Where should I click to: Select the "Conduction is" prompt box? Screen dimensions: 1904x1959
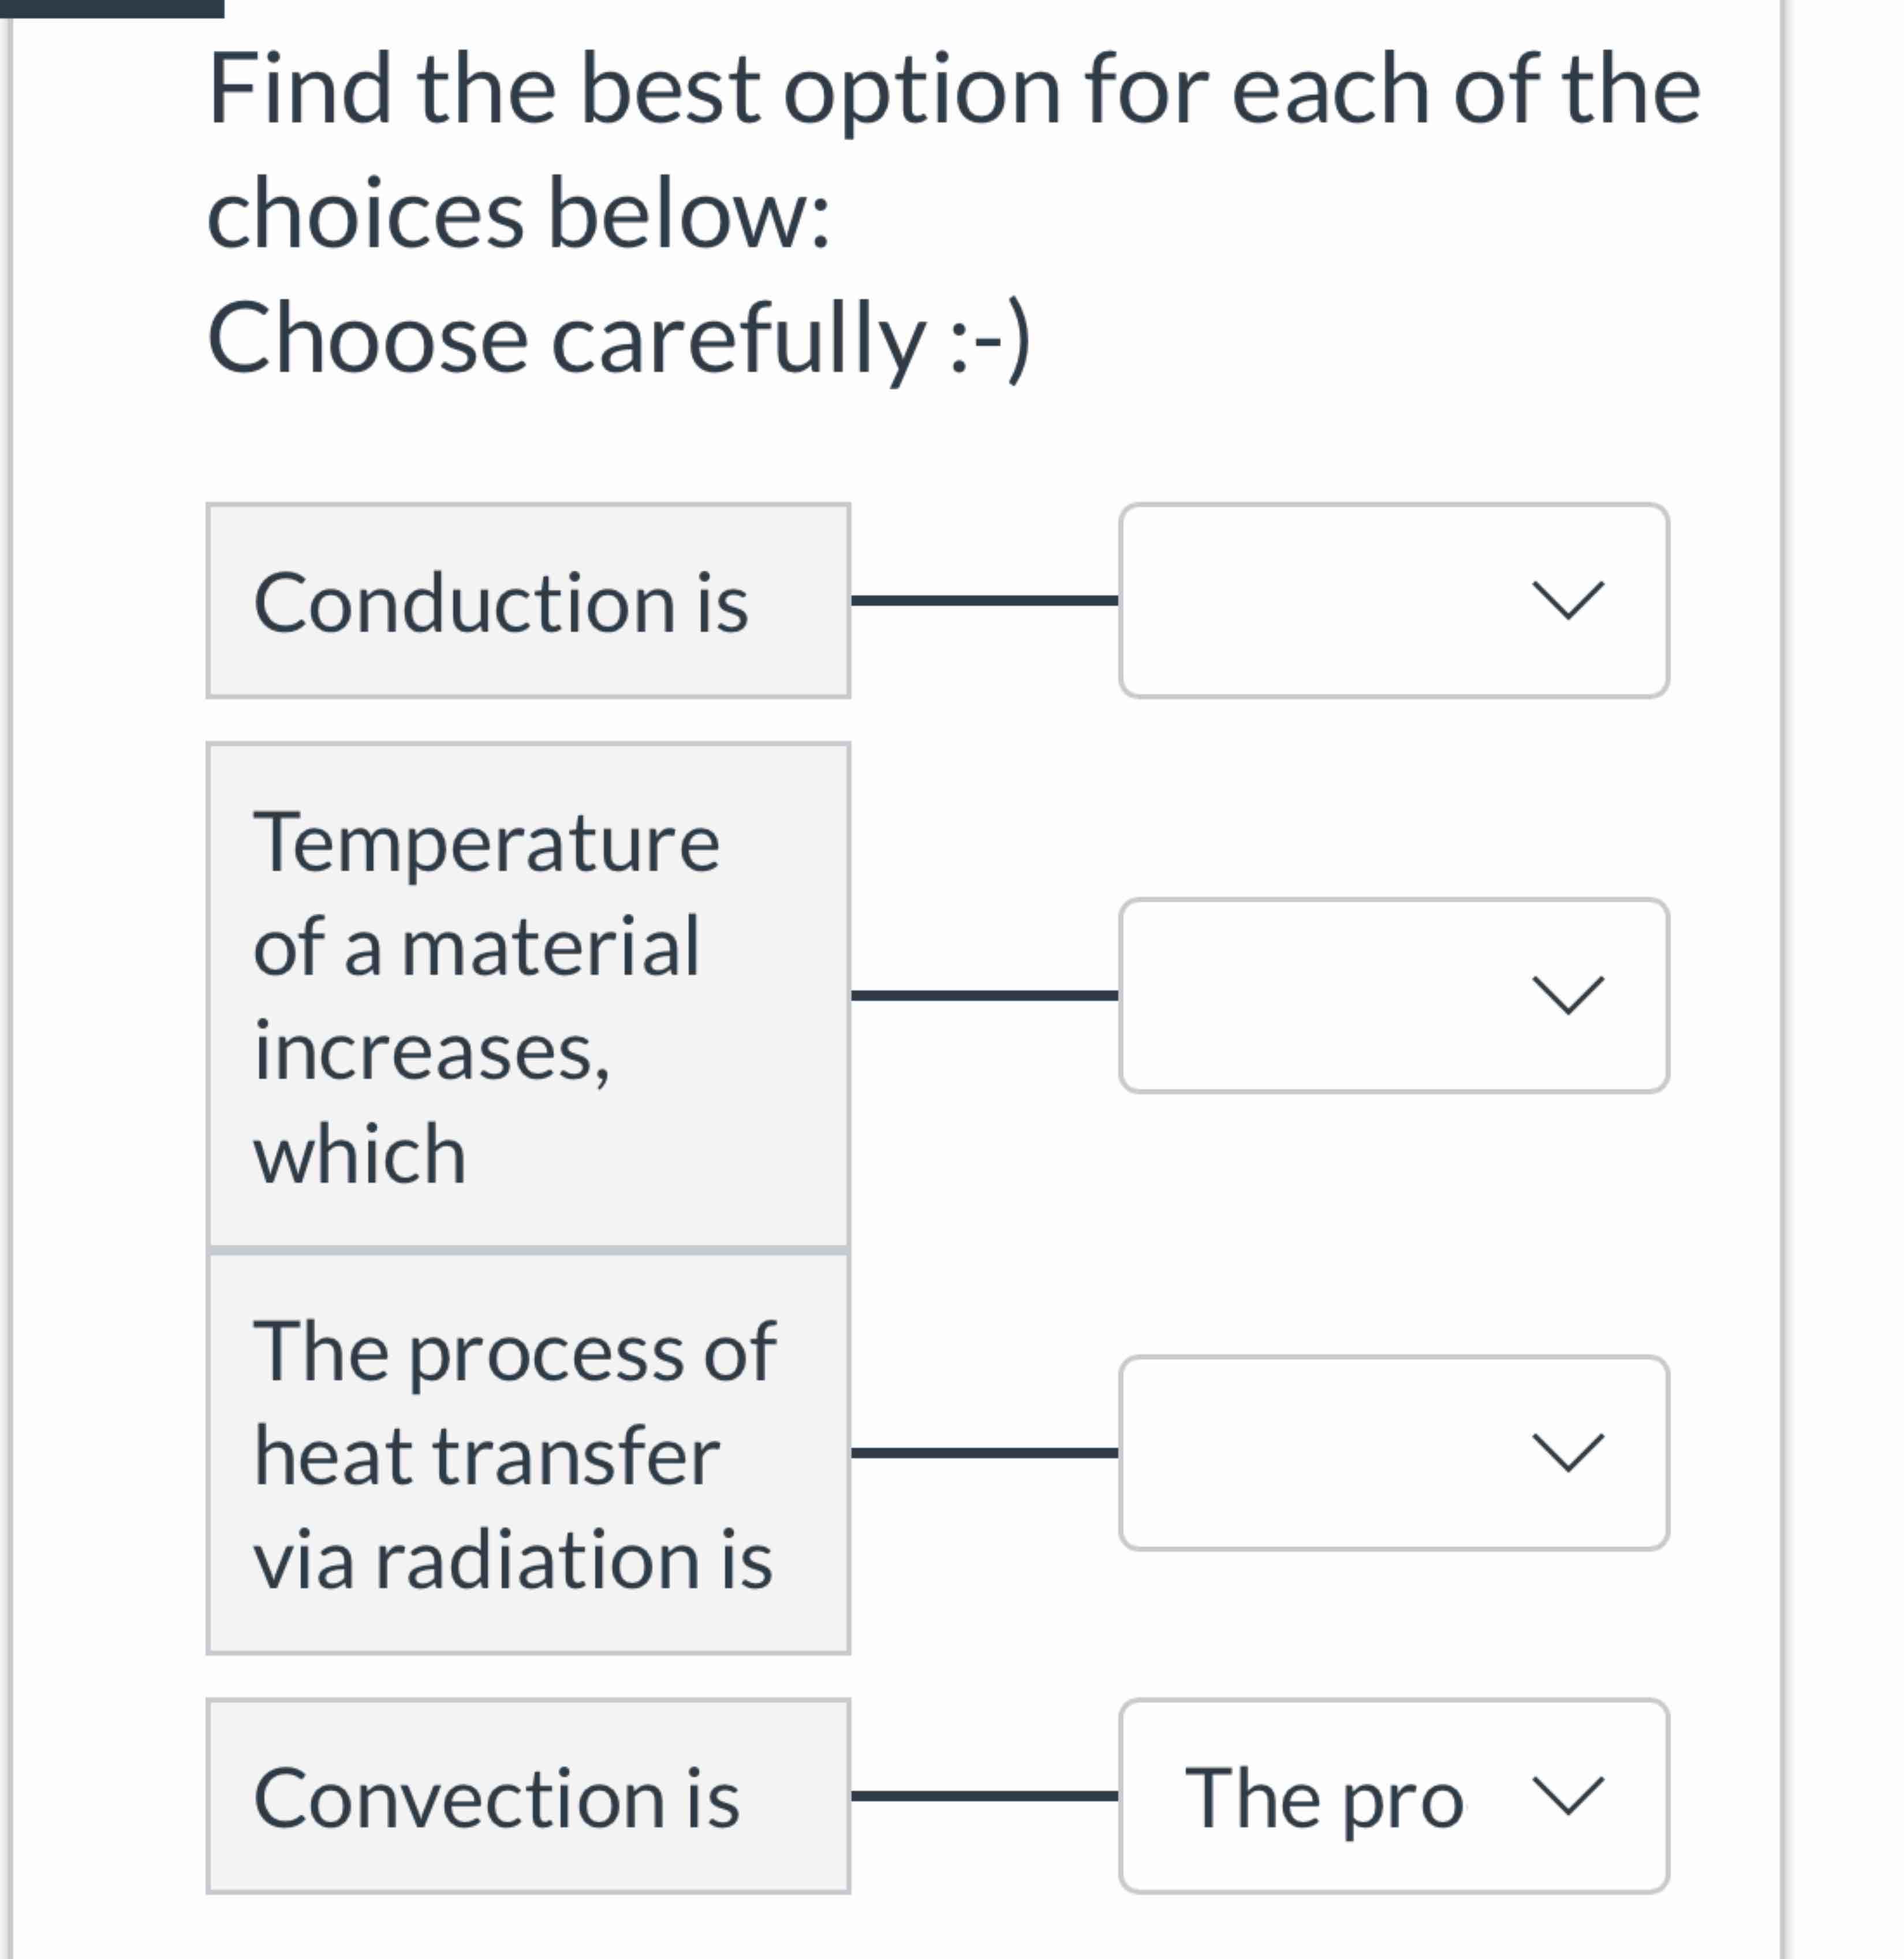527,600
